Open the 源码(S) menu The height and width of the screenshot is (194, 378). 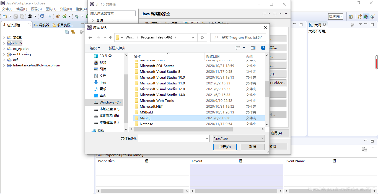click(36, 9)
